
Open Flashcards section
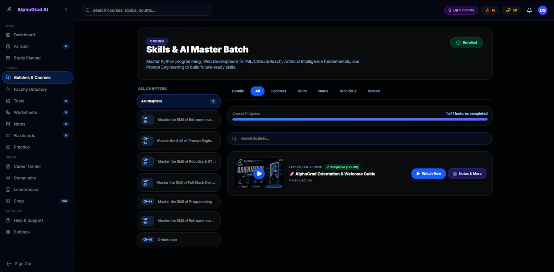[x=37, y=136]
